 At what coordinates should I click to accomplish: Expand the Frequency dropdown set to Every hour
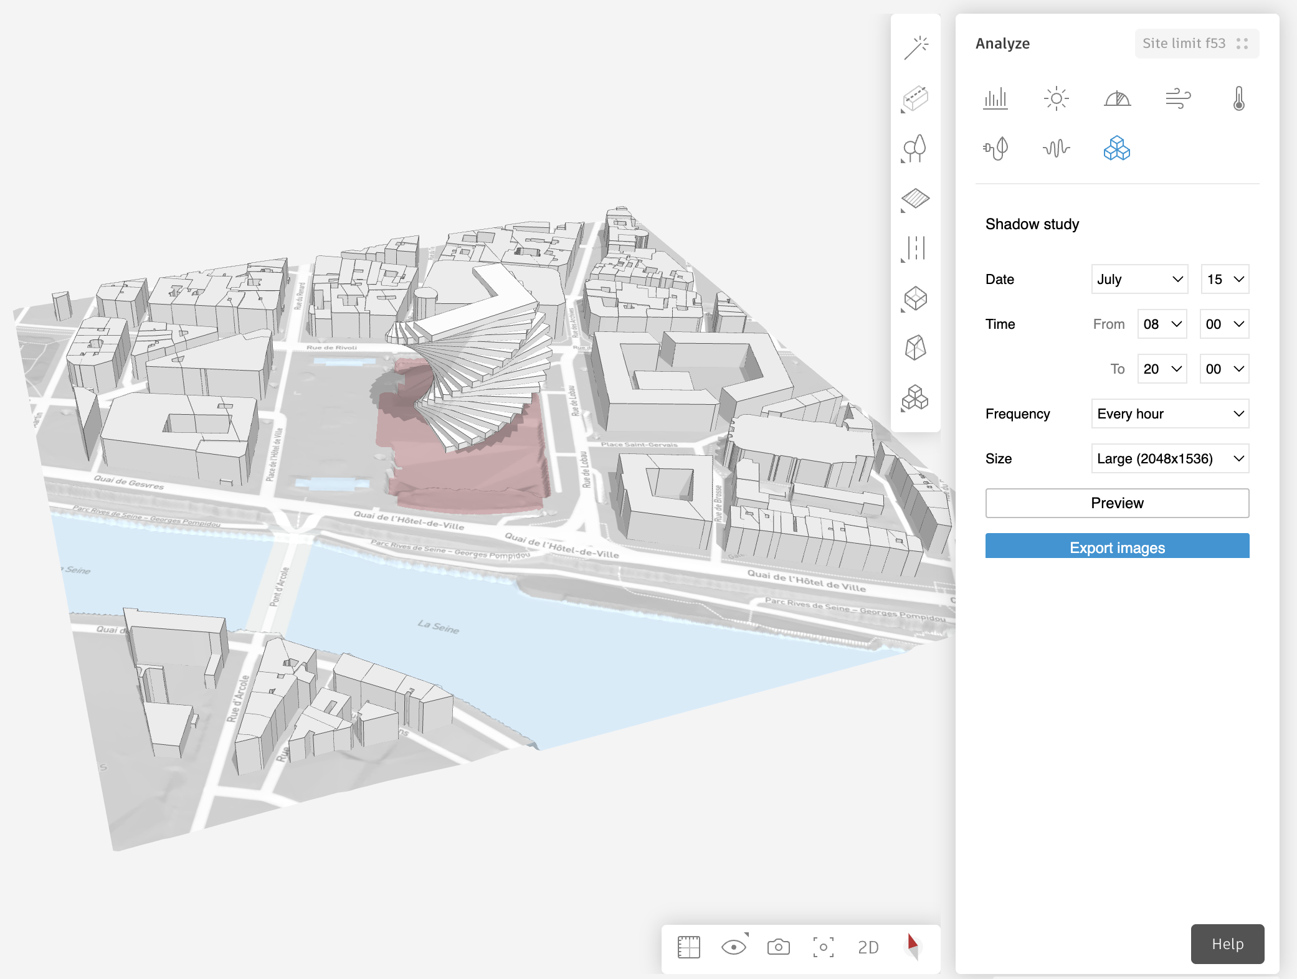(1170, 414)
